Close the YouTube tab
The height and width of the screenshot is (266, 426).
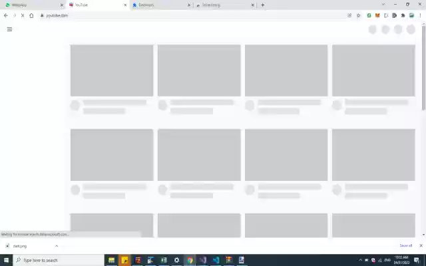pos(125,5)
